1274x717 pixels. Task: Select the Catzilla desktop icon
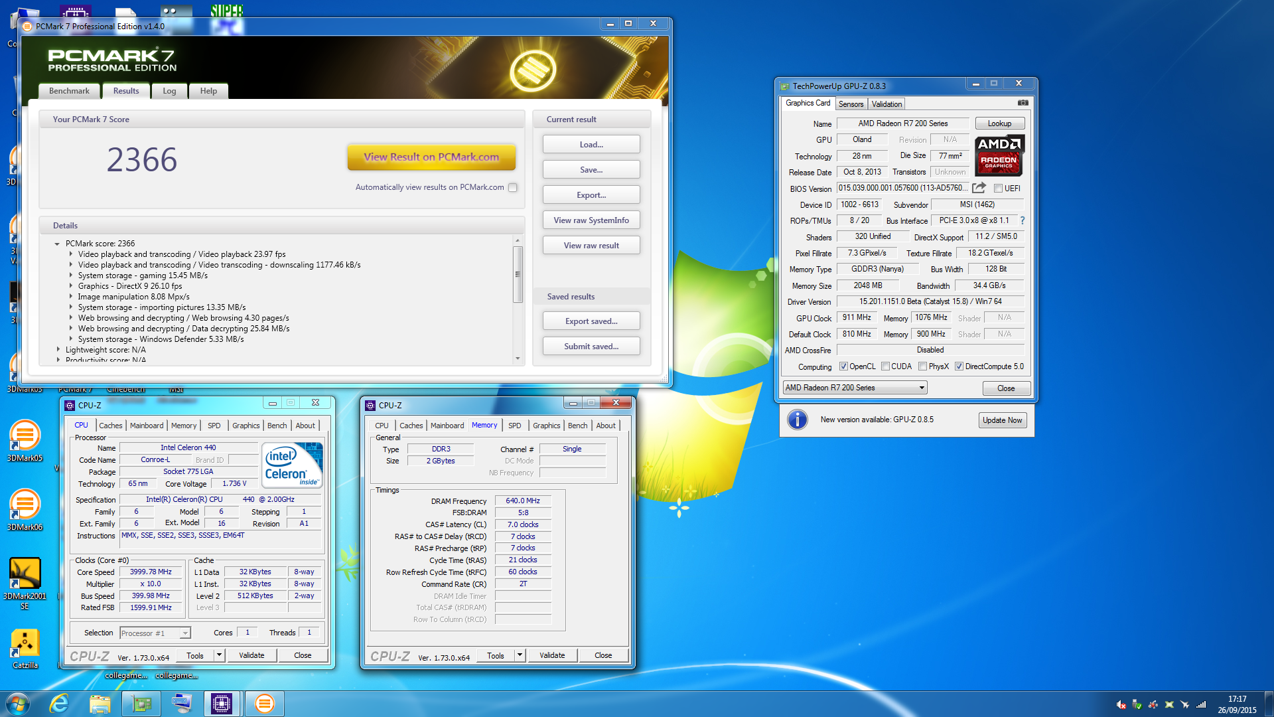25,649
